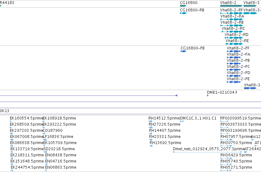Click the DME1-021C04.F feature label
Image resolution: width=261 pixels, height=172 pixels.
click(222, 92)
